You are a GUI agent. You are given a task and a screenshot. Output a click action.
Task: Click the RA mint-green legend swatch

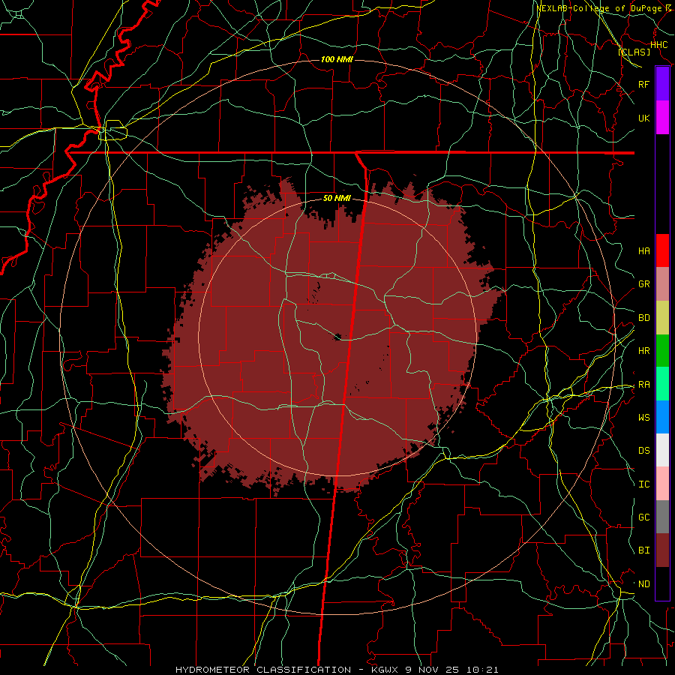pyautogui.click(x=662, y=384)
